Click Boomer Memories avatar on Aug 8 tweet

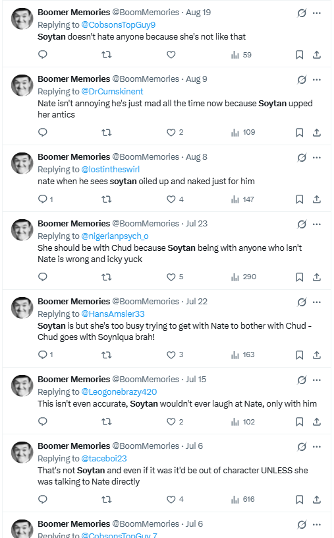pyautogui.click(x=22, y=163)
